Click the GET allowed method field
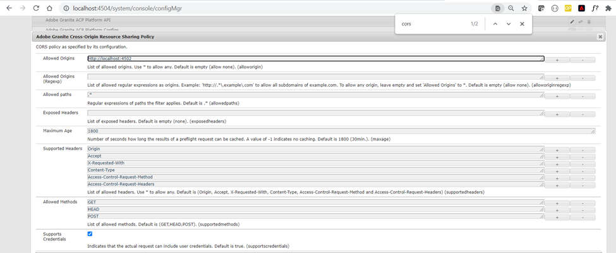This screenshot has height=253, width=616. coord(316,202)
